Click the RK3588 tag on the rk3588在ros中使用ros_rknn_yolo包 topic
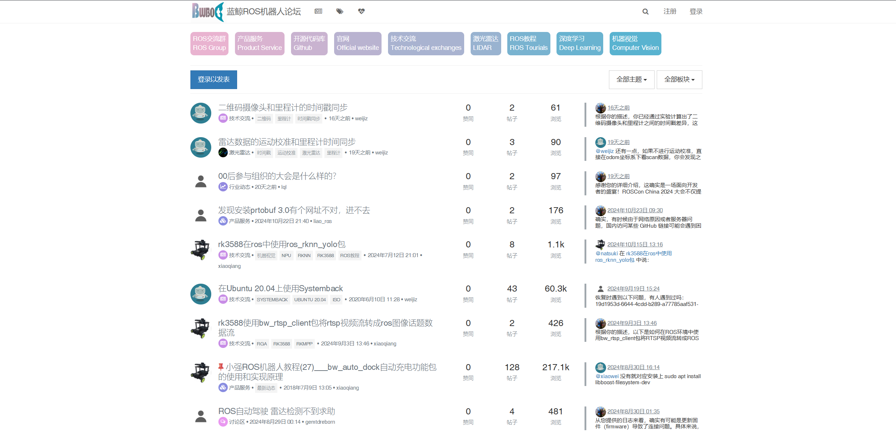 (325, 256)
